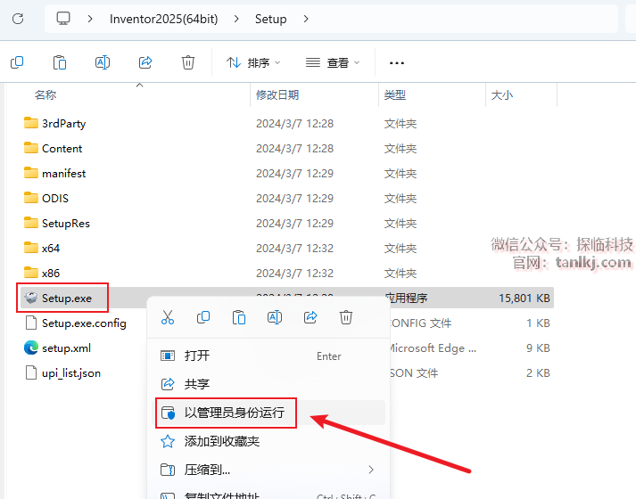Choose 以管理员身份运行 in context menu
The image size is (636, 499).
tap(268, 413)
